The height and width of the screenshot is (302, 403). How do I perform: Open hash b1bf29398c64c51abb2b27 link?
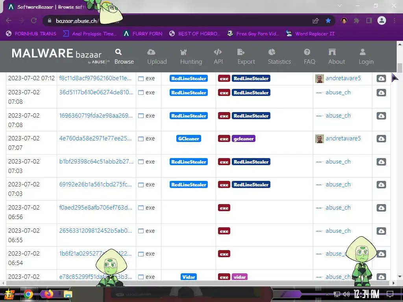click(96, 161)
